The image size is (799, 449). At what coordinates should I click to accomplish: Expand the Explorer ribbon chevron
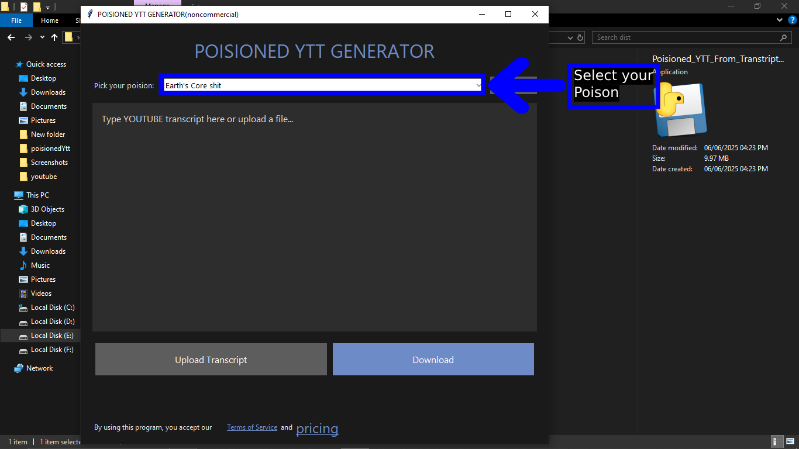pos(779,20)
